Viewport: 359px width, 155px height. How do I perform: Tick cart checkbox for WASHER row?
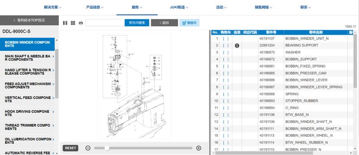coord(226,53)
